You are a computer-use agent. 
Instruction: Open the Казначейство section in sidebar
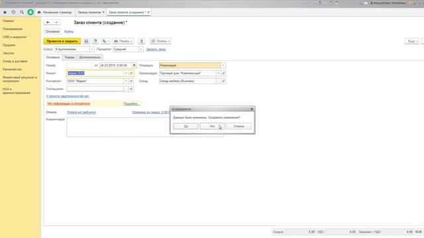click(x=12, y=69)
